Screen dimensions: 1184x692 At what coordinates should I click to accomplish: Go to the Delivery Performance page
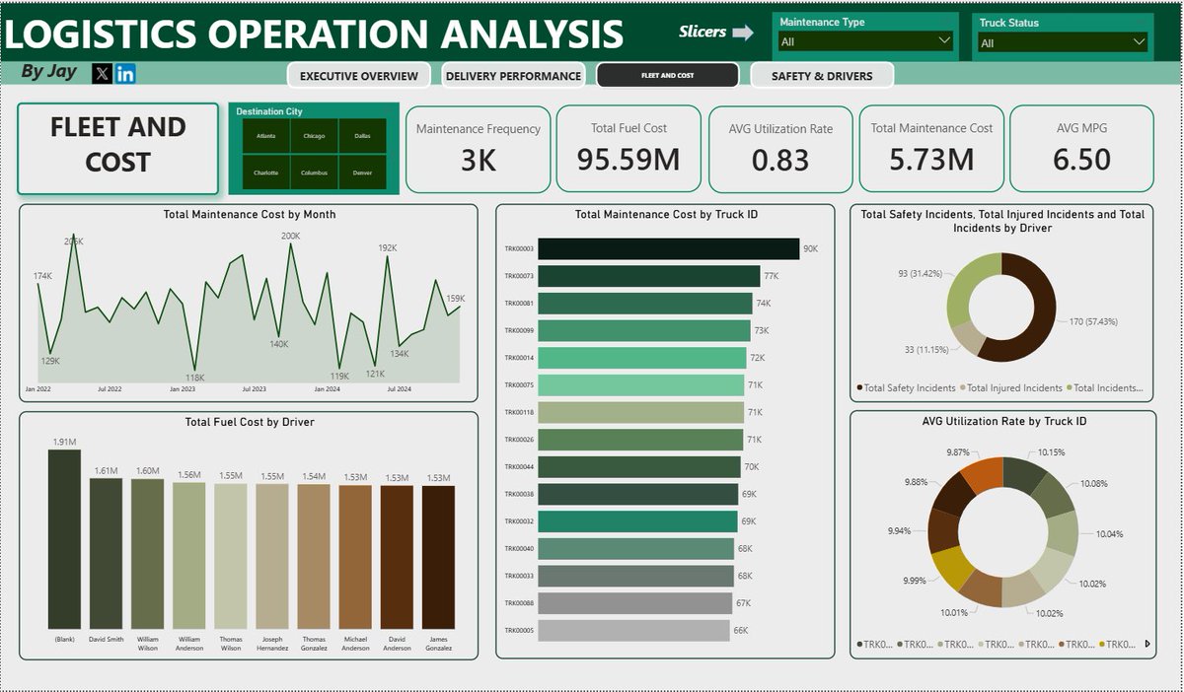513,76
